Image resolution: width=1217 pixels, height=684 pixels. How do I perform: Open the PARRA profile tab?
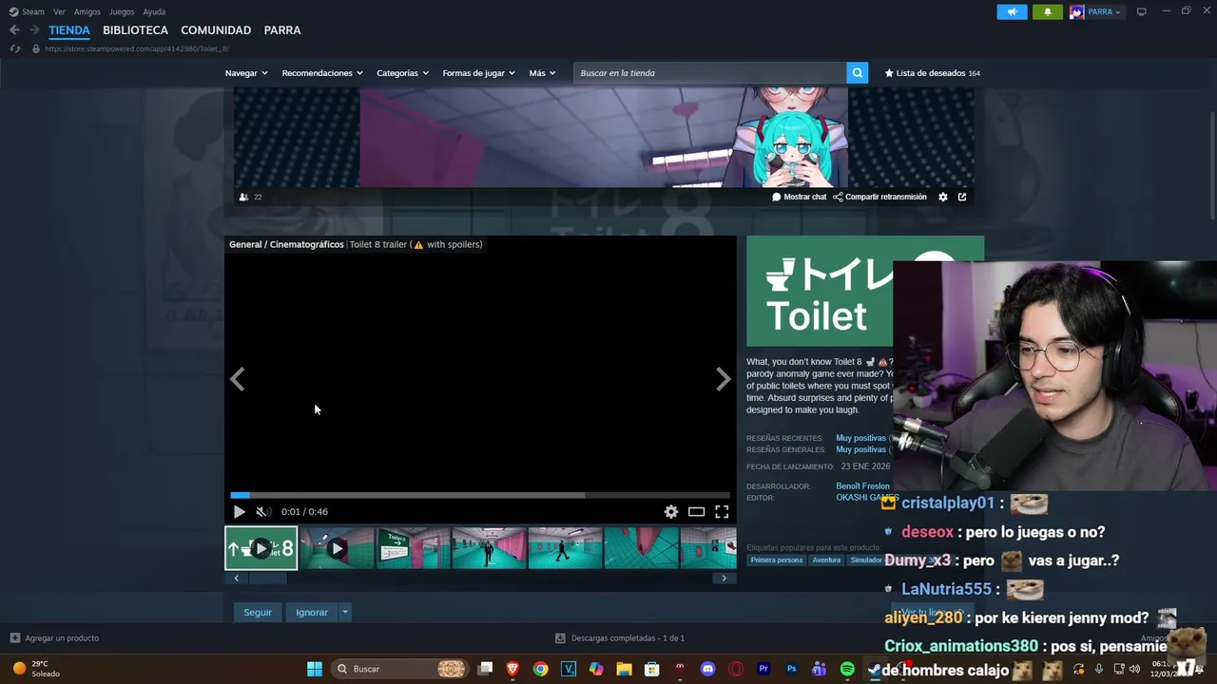282,30
